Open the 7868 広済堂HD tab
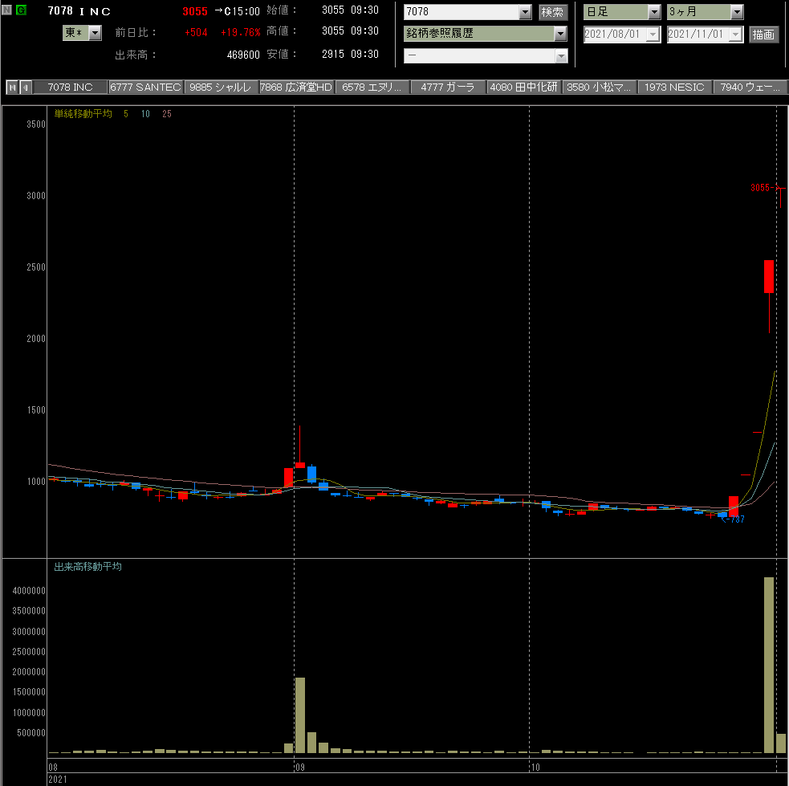The width and height of the screenshot is (789, 786). tap(296, 87)
